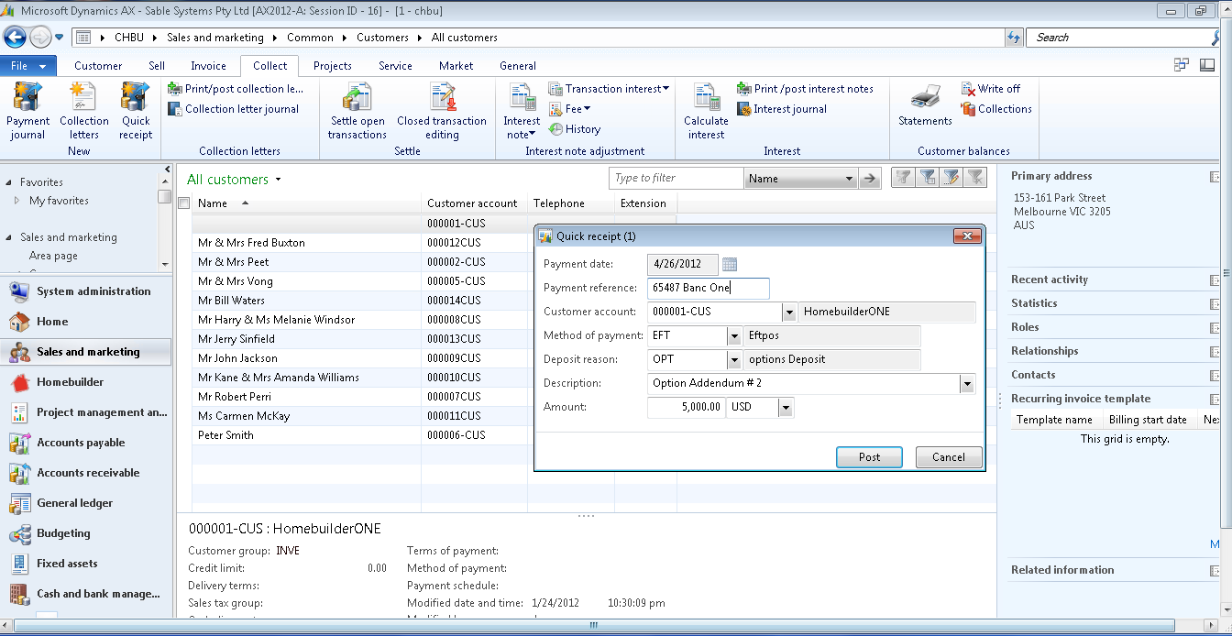Click Sales and marketing breadcrumb
The image size is (1232, 636).
[215, 38]
